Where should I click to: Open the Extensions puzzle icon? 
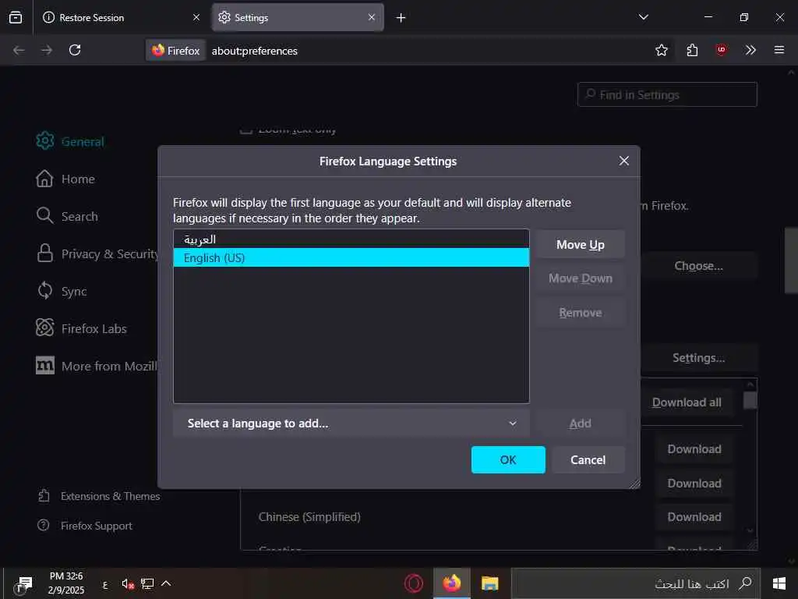click(x=692, y=50)
